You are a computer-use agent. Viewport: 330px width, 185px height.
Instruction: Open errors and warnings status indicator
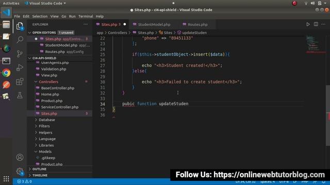tap(25, 181)
